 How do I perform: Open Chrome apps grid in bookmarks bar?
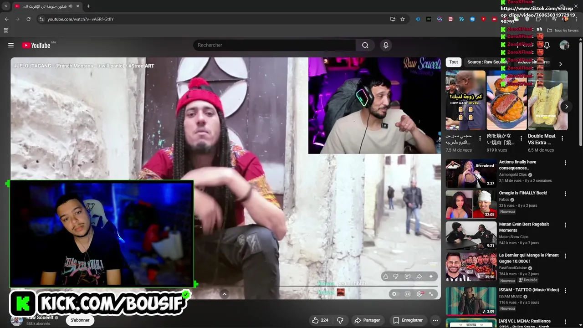6,31
